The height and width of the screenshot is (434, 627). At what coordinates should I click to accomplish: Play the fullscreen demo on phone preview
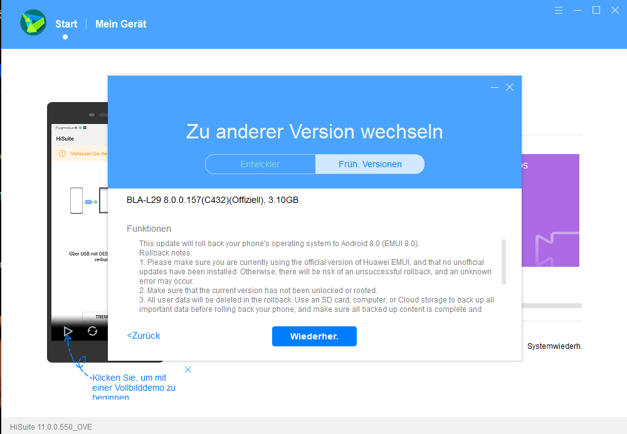[x=68, y=331]
